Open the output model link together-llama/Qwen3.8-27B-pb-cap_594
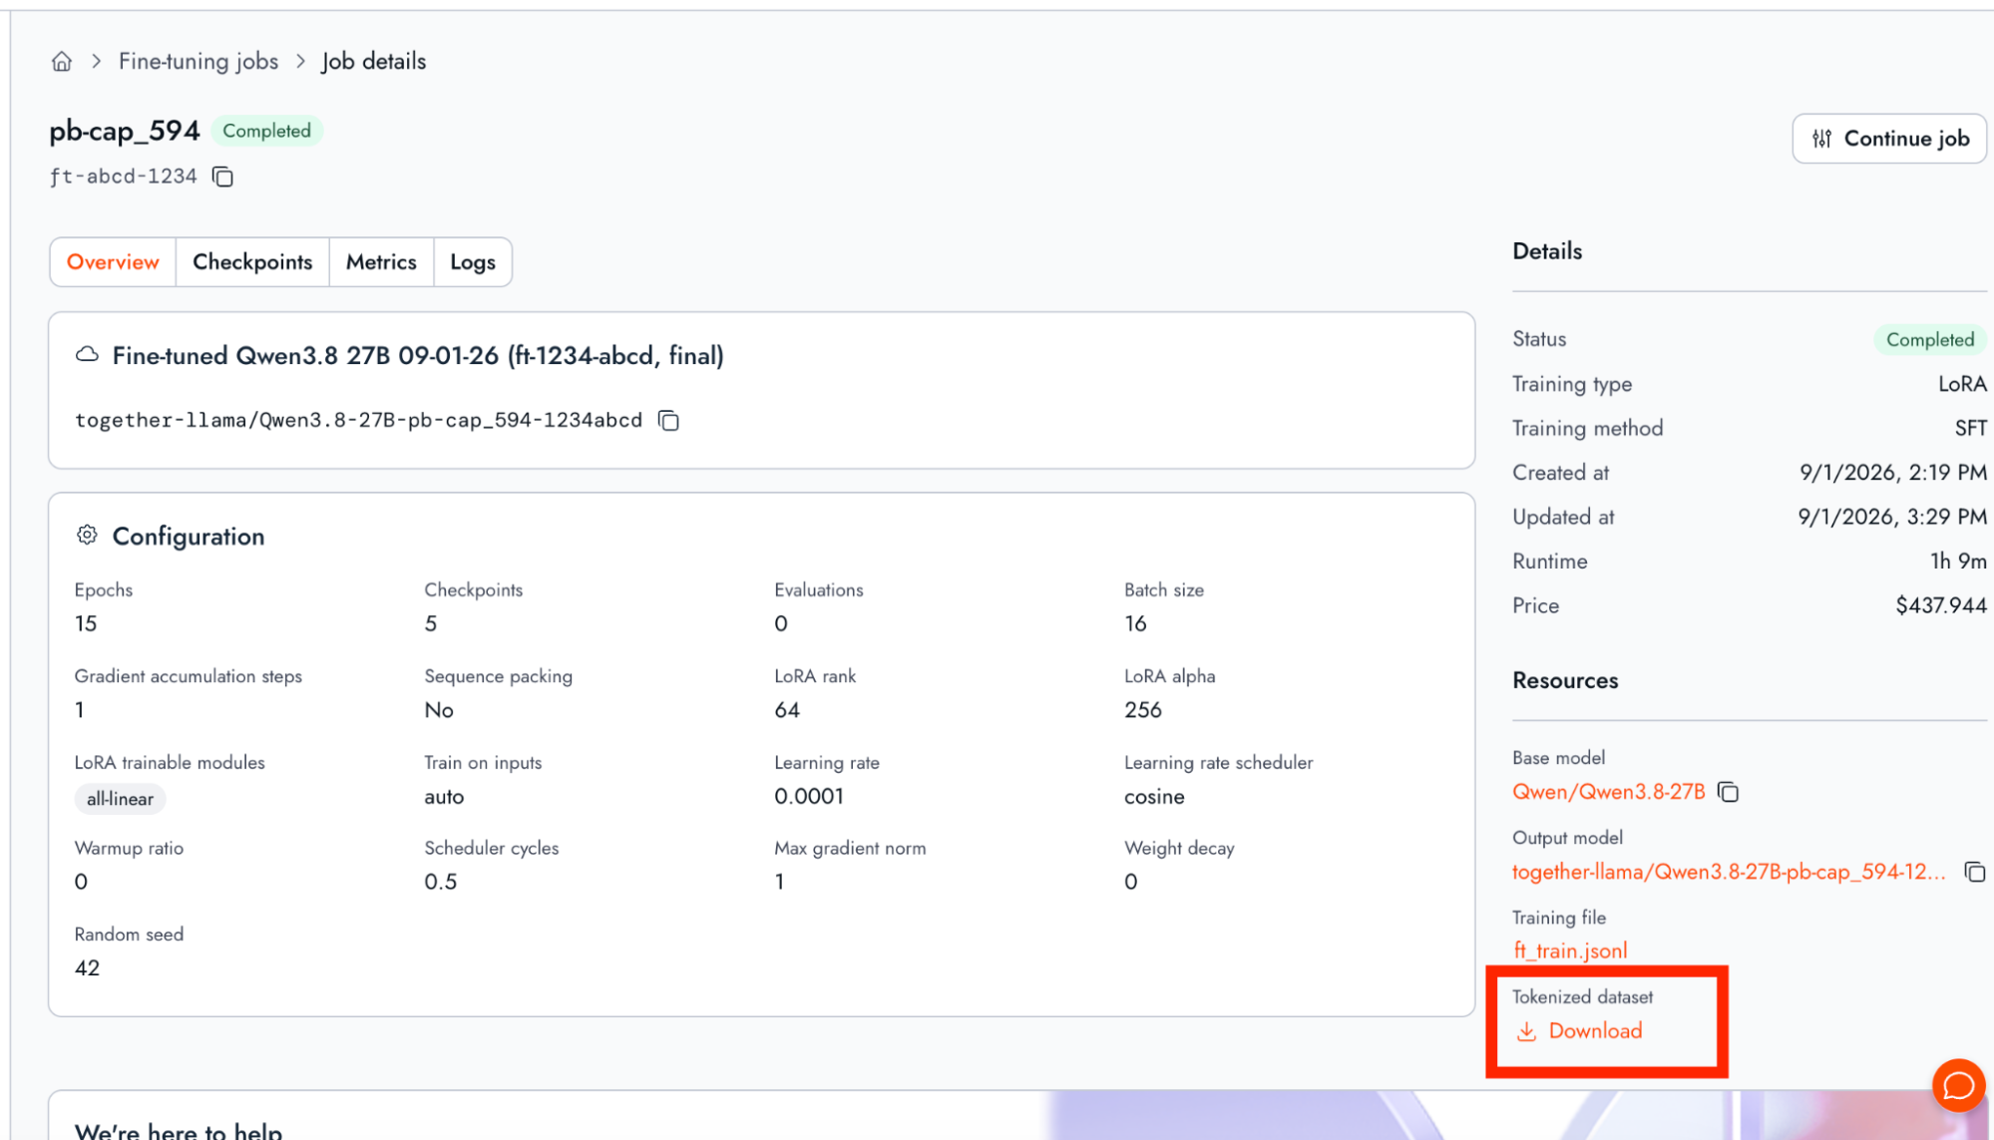Viewport: 1994px width, 1140px height. (1729, 872)
